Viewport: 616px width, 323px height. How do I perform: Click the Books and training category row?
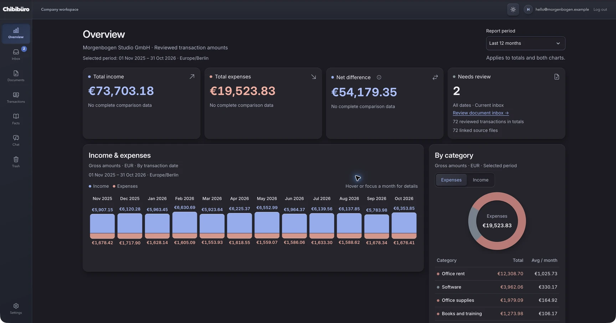(x=497, y=314)
